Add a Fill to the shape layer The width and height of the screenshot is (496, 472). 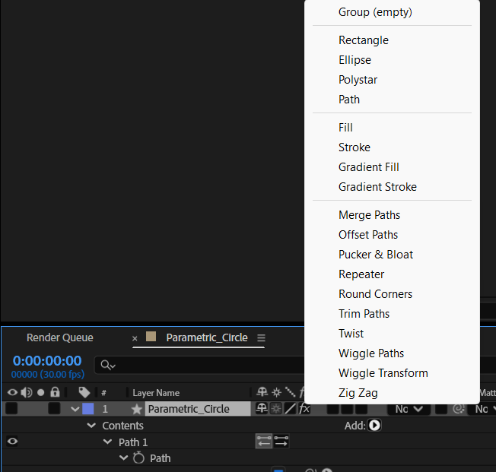coord(345,128)
